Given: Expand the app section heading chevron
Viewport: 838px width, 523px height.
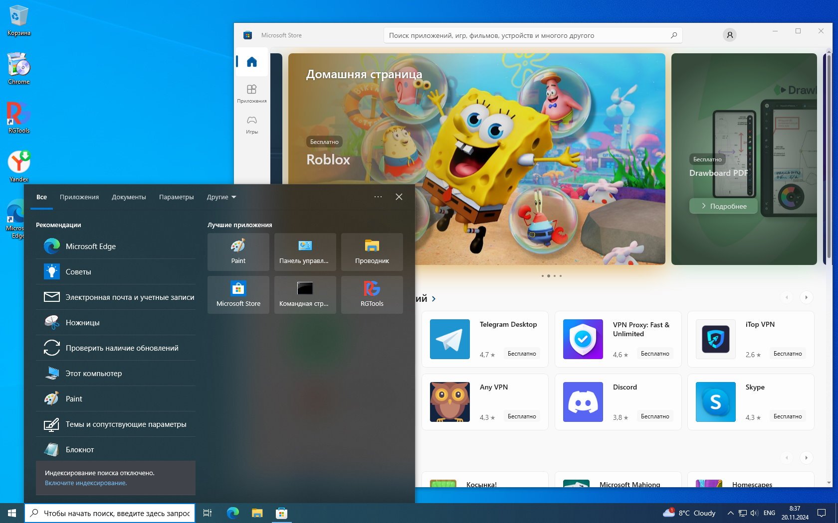Looking at the screenshot, I should tap(433, 299).
